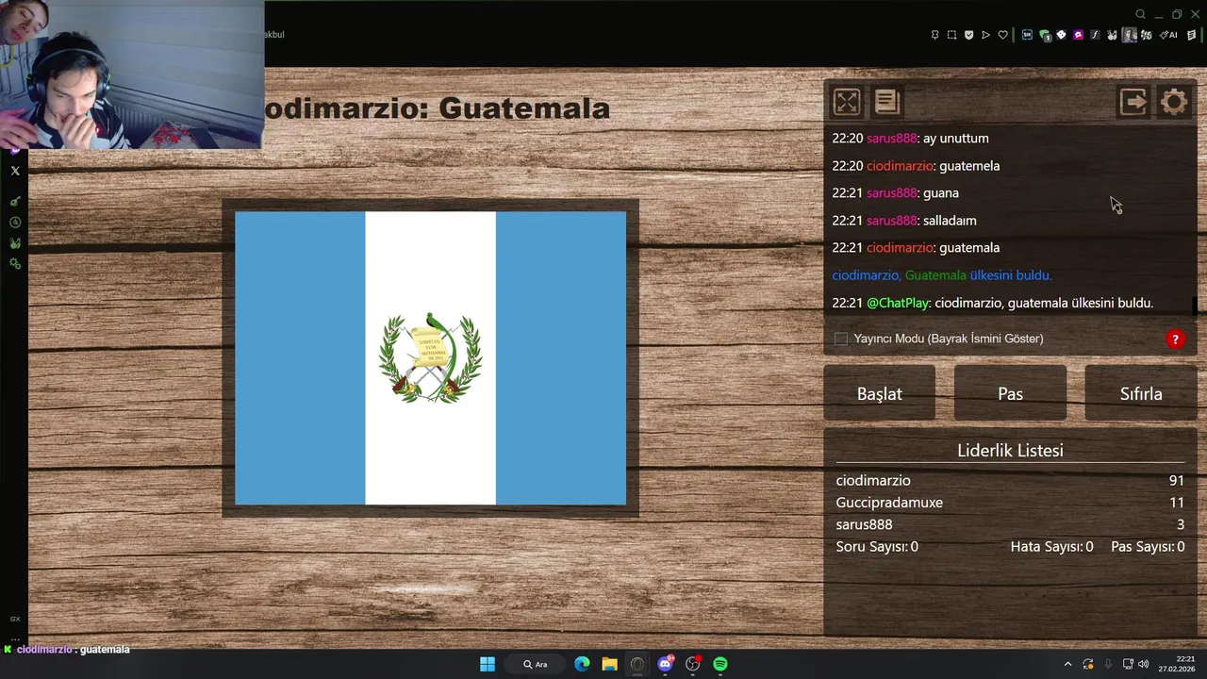The image size is (1207, 679).
Task: Expand the system tray hidden icons chevron
Action: 1067,664
